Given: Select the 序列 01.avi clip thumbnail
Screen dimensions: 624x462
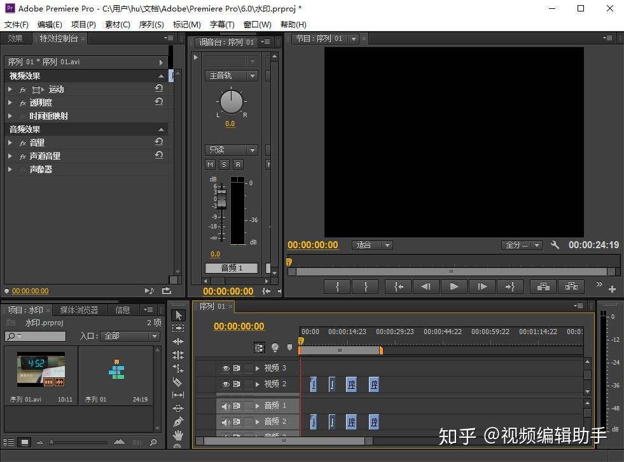Looking at the screenshot, I should point(41,370).
